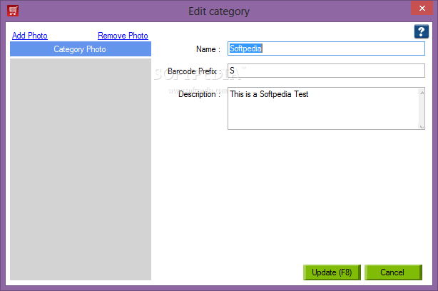Click the shopping cart app icon
The height and width of the screenshot is (291, 438).
(13, 11)
